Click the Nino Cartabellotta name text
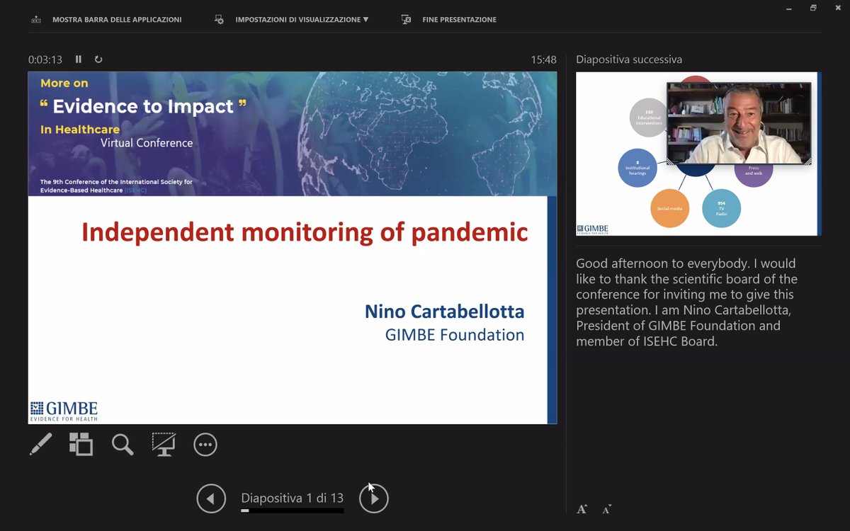850x531 pixels. pyautogui.click(x=444, y=312)
